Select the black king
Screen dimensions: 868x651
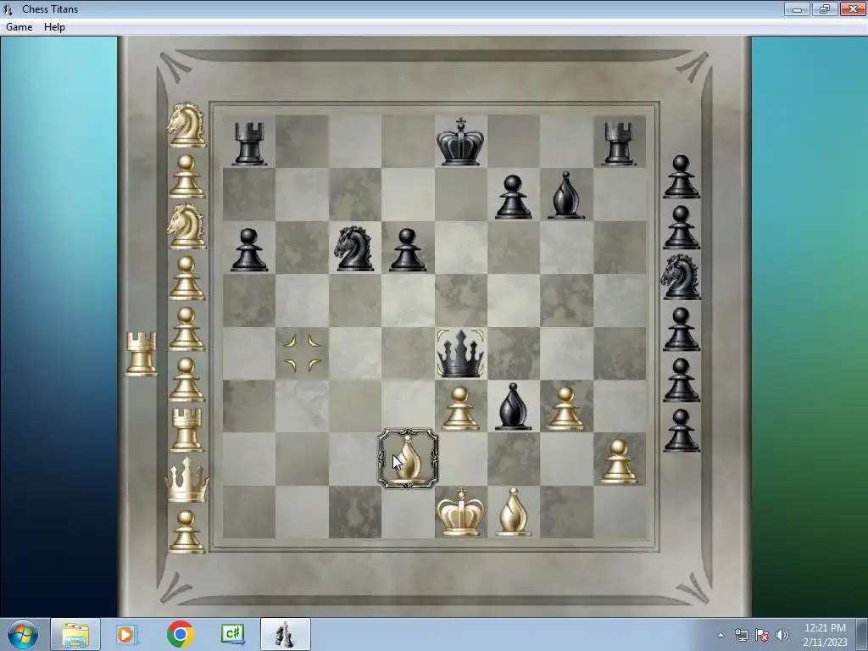coord(460,142)
